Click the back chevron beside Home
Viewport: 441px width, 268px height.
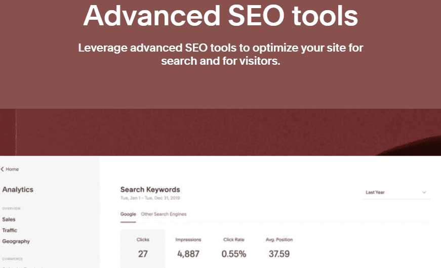(2, 169)
